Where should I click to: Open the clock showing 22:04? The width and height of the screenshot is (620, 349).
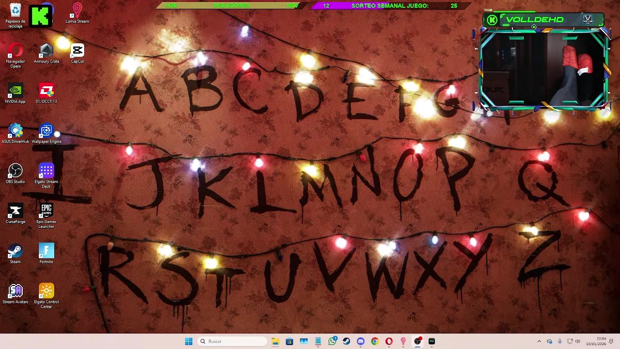pos(596,341)
